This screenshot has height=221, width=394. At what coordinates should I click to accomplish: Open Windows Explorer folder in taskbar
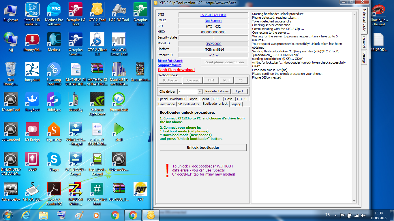tap(44, 215)
